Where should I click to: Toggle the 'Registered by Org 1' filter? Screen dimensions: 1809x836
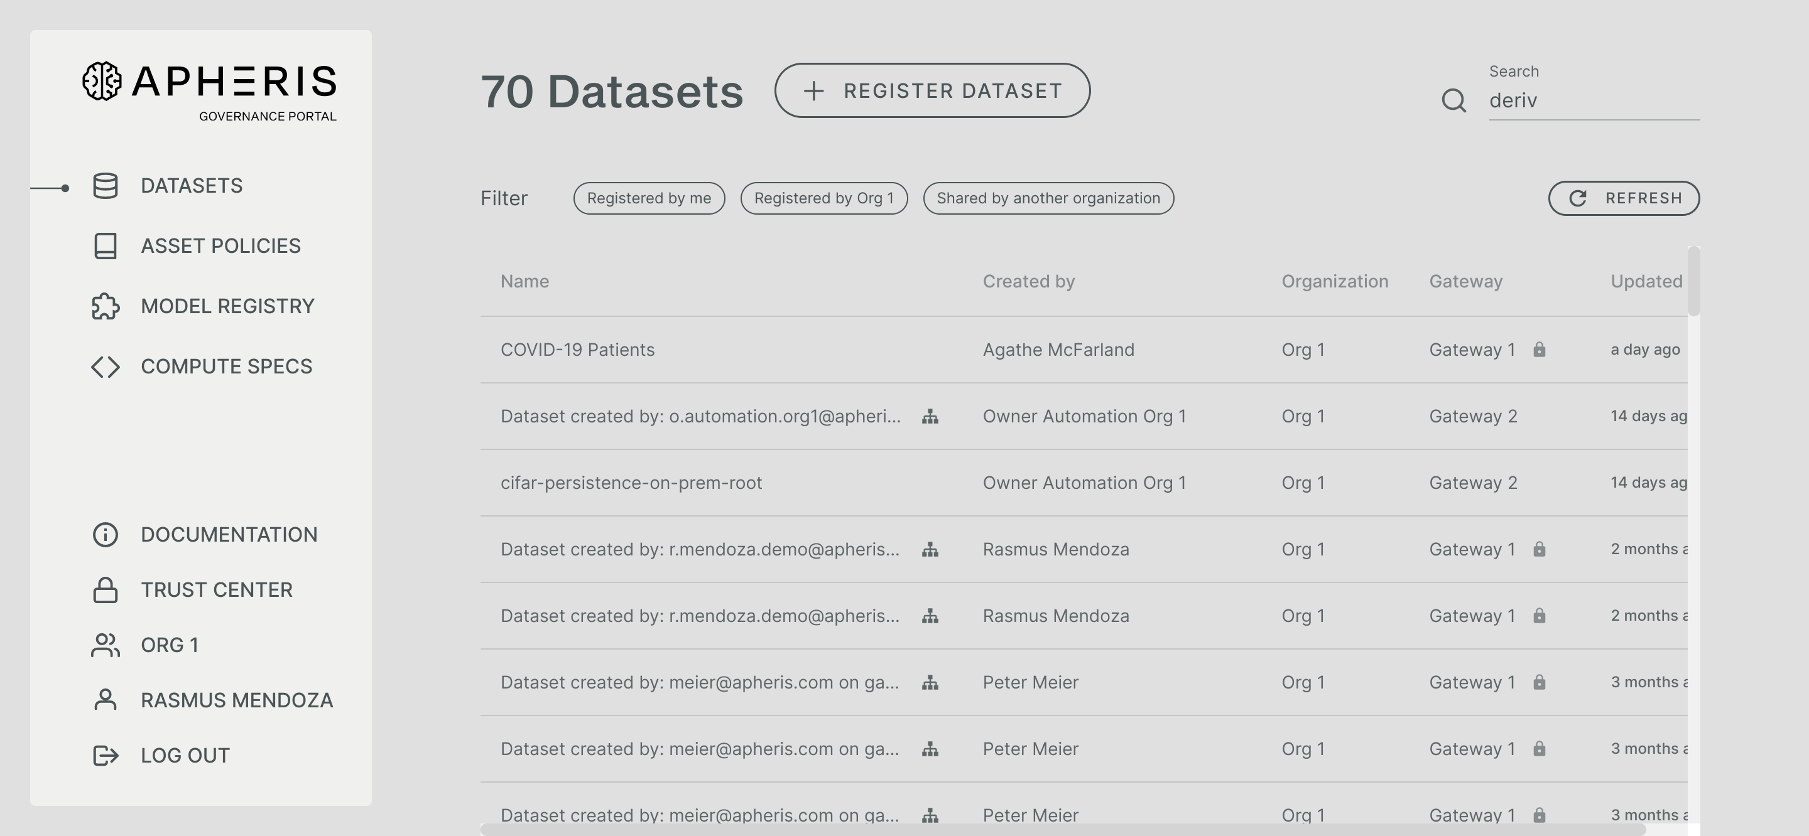coord(823,199)
